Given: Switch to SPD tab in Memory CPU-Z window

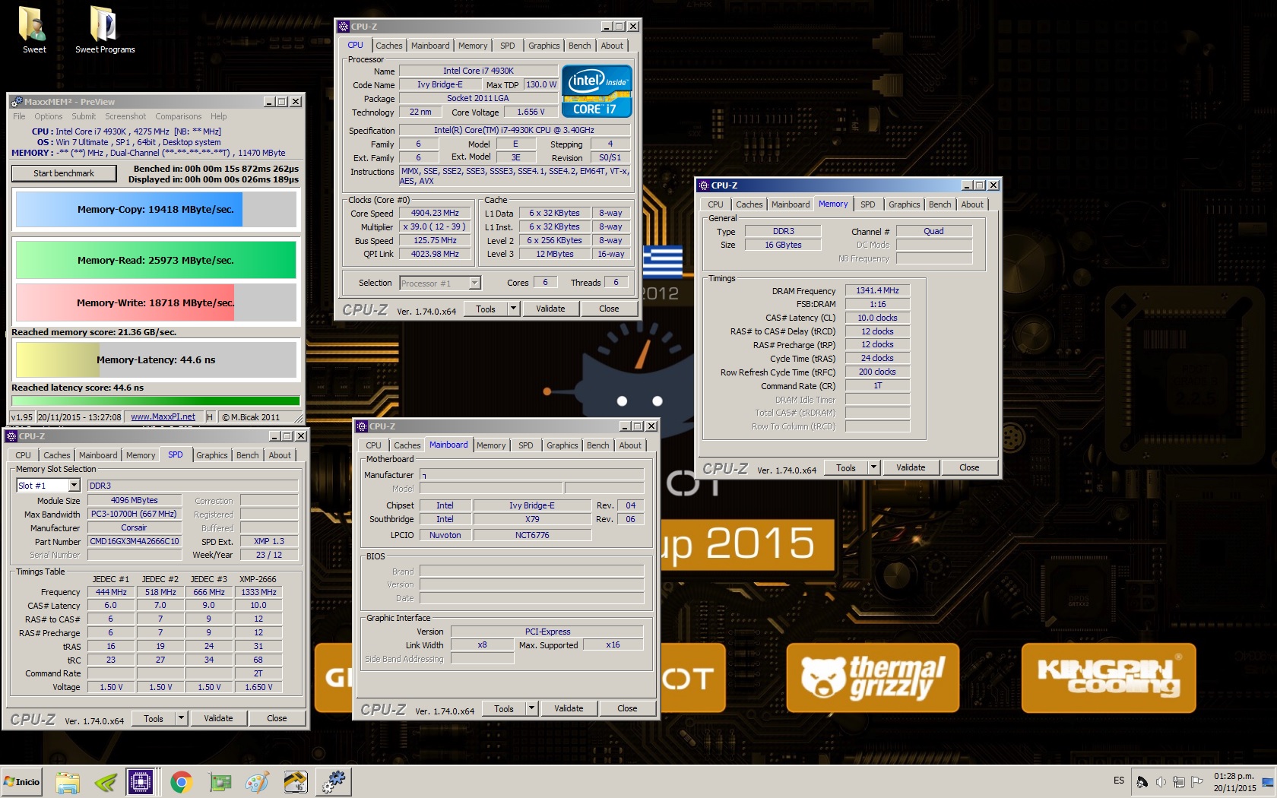Looking at the screenshot, I should [x=867, y=204].
